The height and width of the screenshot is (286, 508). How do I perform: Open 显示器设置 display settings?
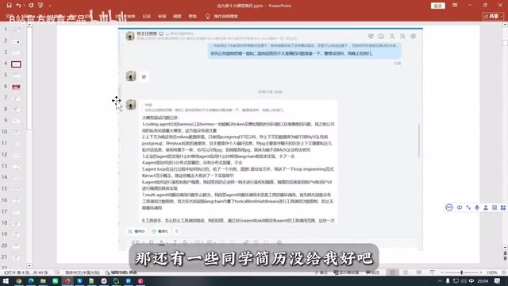tap(346, 272)
